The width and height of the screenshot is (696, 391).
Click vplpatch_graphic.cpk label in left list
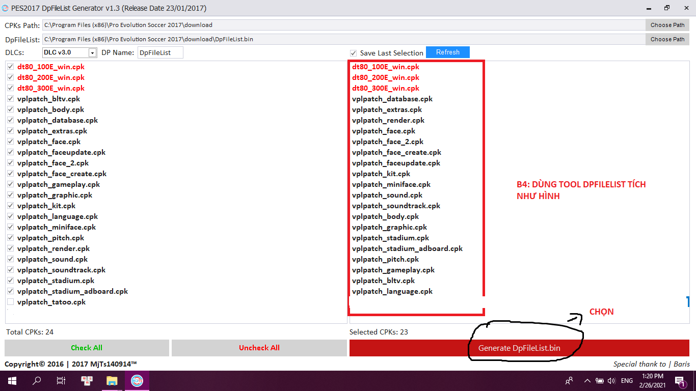(55, 195)
